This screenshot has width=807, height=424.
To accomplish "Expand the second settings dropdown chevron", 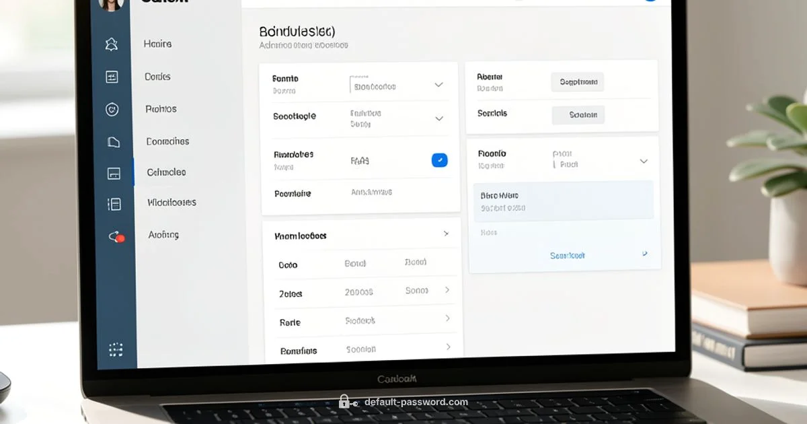I will (438, 118).
